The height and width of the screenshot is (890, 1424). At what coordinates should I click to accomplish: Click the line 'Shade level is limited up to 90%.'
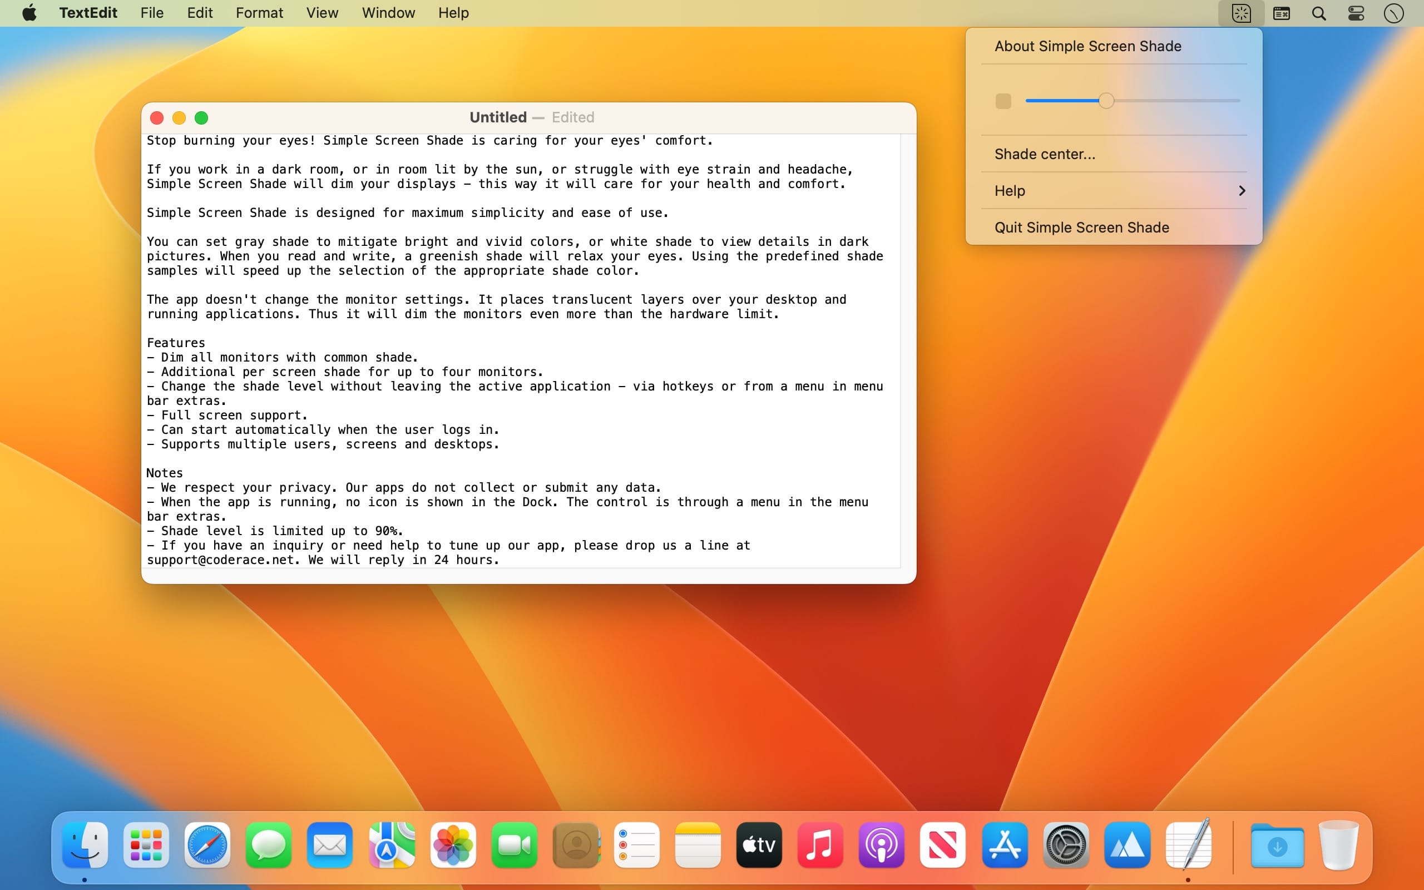point(275,531)
